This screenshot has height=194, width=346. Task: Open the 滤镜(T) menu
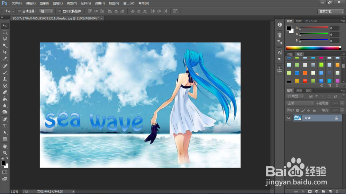[x=100, y=3]
